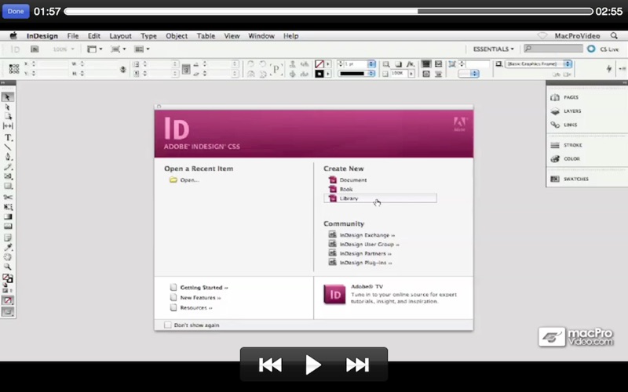Select the Pen tool
The image size is (628, 392).
point(8,157)
